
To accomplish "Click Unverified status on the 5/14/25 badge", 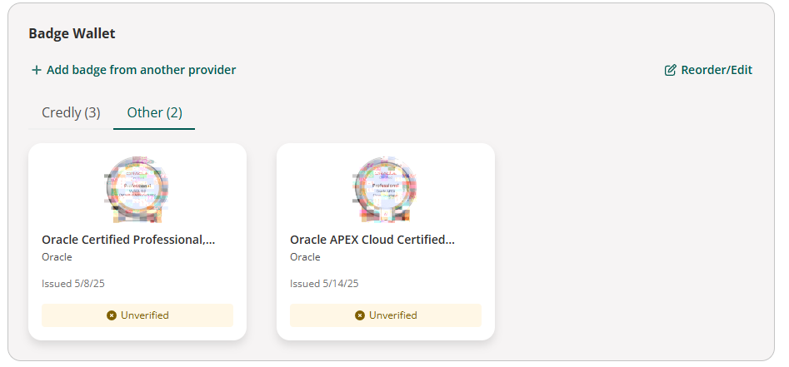I will (392, 315).
